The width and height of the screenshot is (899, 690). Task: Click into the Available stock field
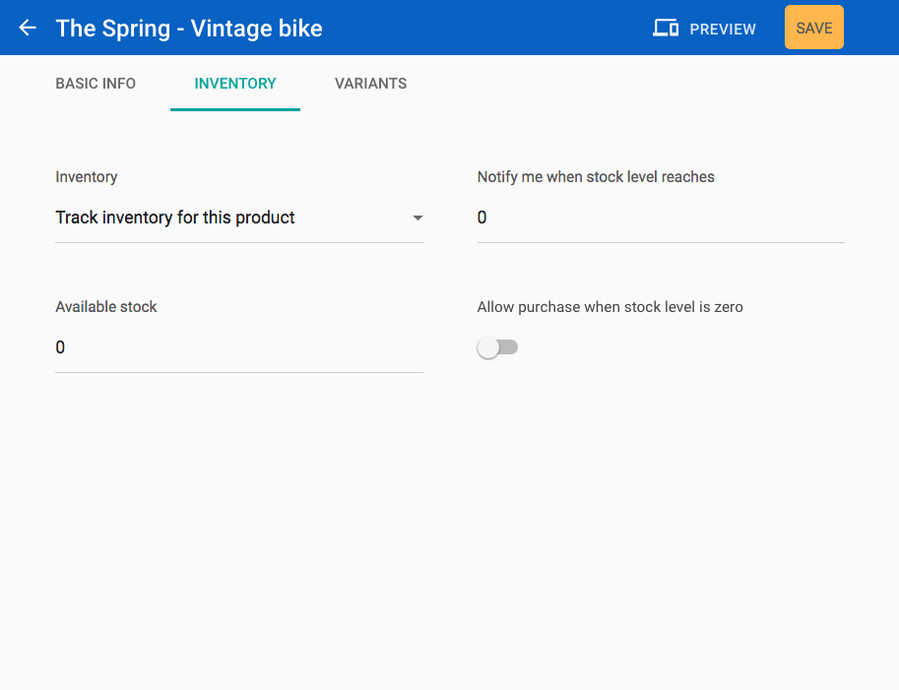[239, 347]
